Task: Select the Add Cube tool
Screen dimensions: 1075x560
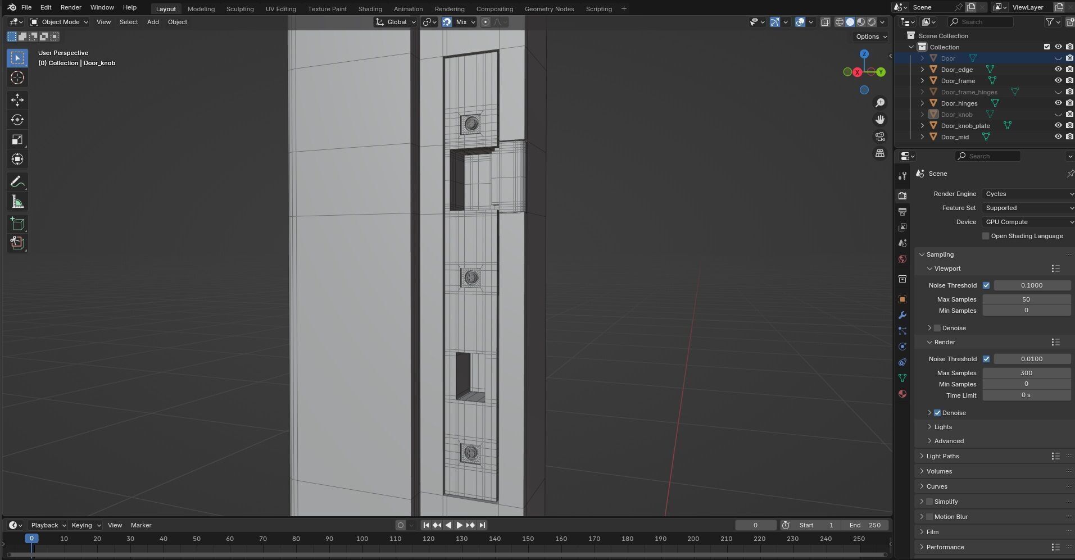Action: tap(17, 224)
